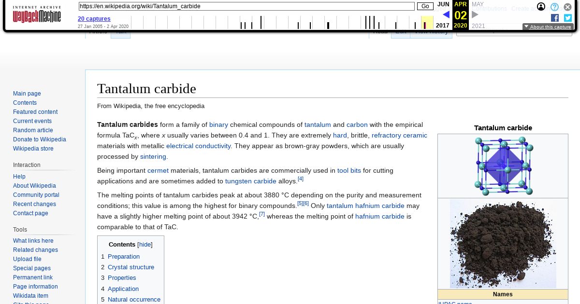Image resolution: width=580 pixels, height=304 pixels.
Task: Open Permanent link tool
Action: point(33,277)
